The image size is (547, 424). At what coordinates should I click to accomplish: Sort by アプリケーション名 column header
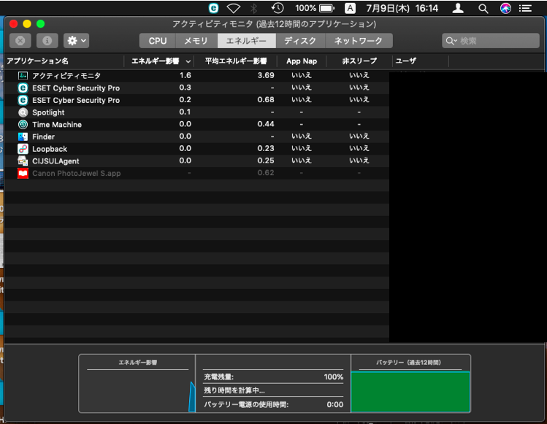coord(38,61)
